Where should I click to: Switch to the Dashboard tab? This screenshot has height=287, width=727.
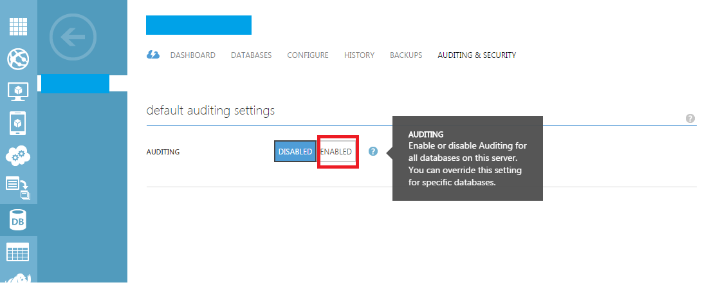(x=193, y=55)
